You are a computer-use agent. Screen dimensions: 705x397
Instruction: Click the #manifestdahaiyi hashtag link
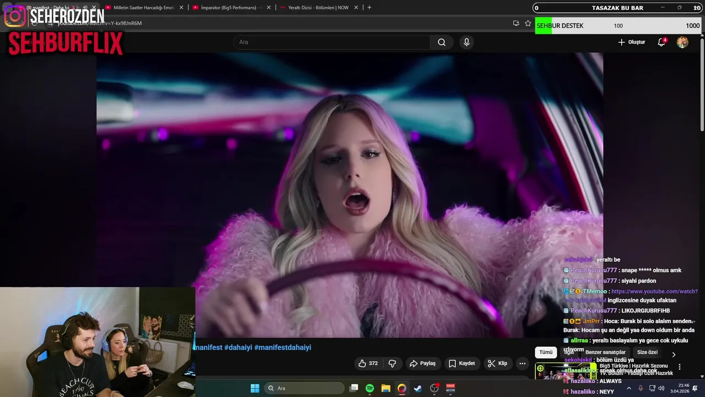coord(283,347)
